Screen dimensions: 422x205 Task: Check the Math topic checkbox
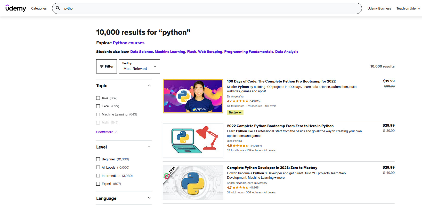98,123
